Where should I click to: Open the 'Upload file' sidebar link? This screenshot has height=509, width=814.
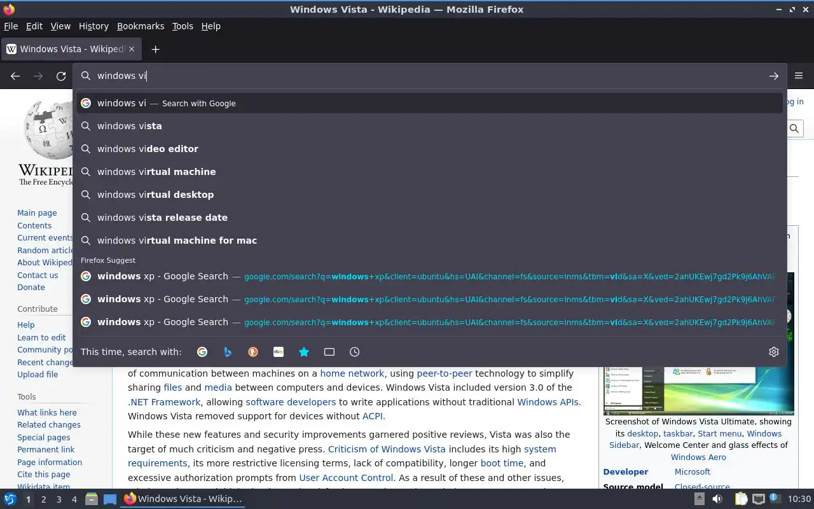38,375
